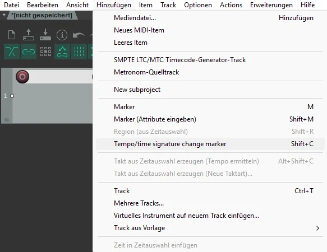The height and width of the screenshot is (252, 327).
Task: Click the Undo arrow icon
Action: click(x=79, y=35)
